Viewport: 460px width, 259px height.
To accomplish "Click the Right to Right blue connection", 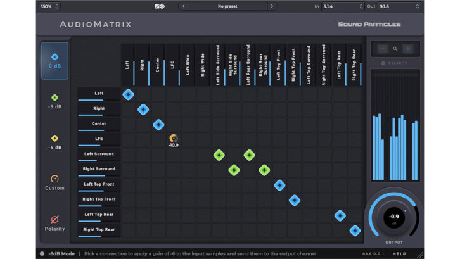I will tap(143, 110).
